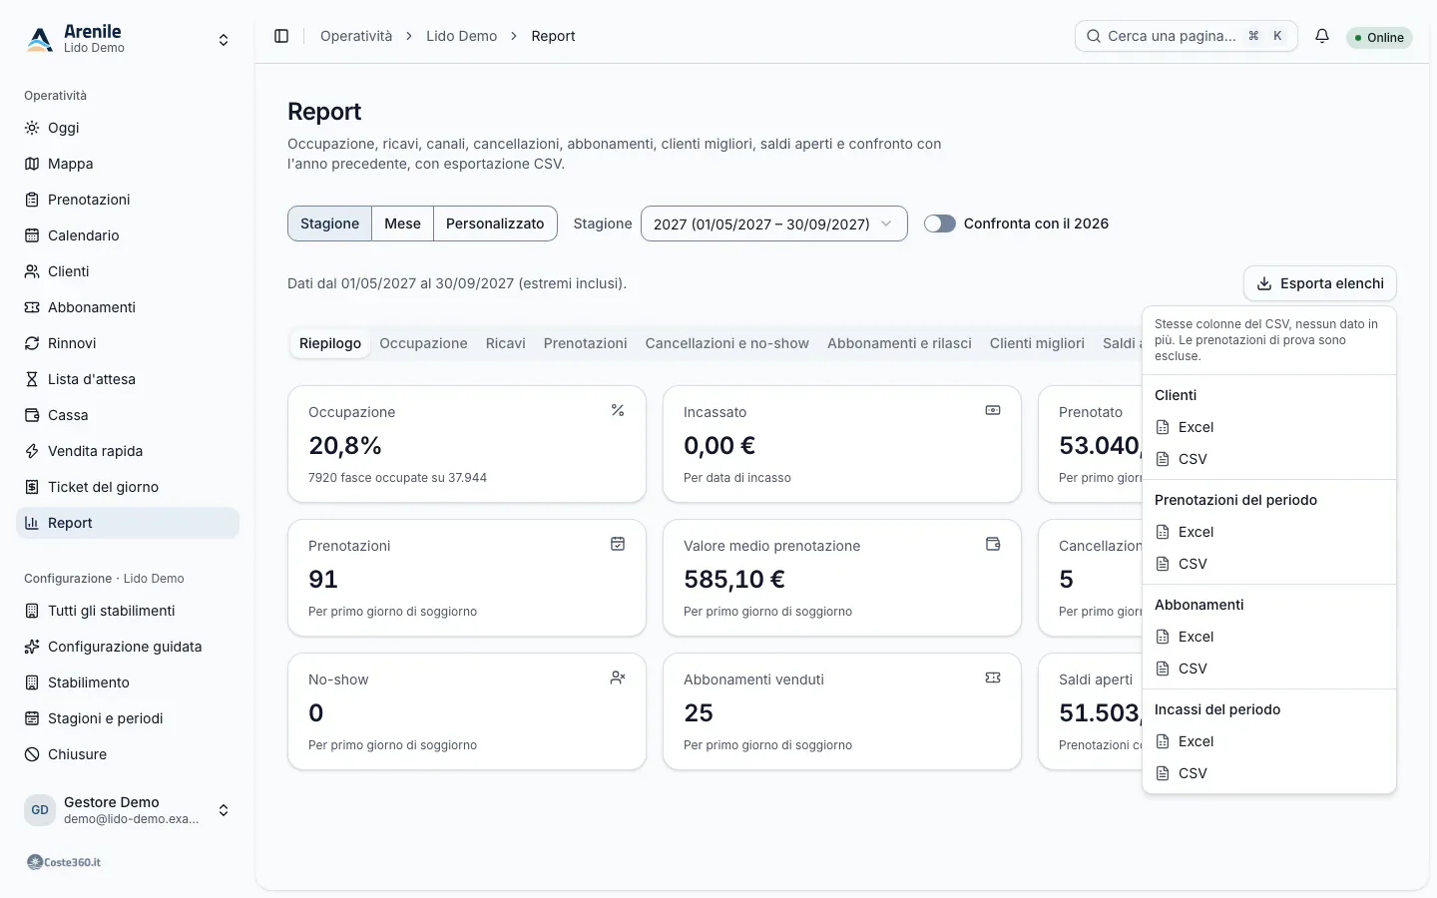
Task: Open Mappa in the sidebar
Action: [128, 164]
